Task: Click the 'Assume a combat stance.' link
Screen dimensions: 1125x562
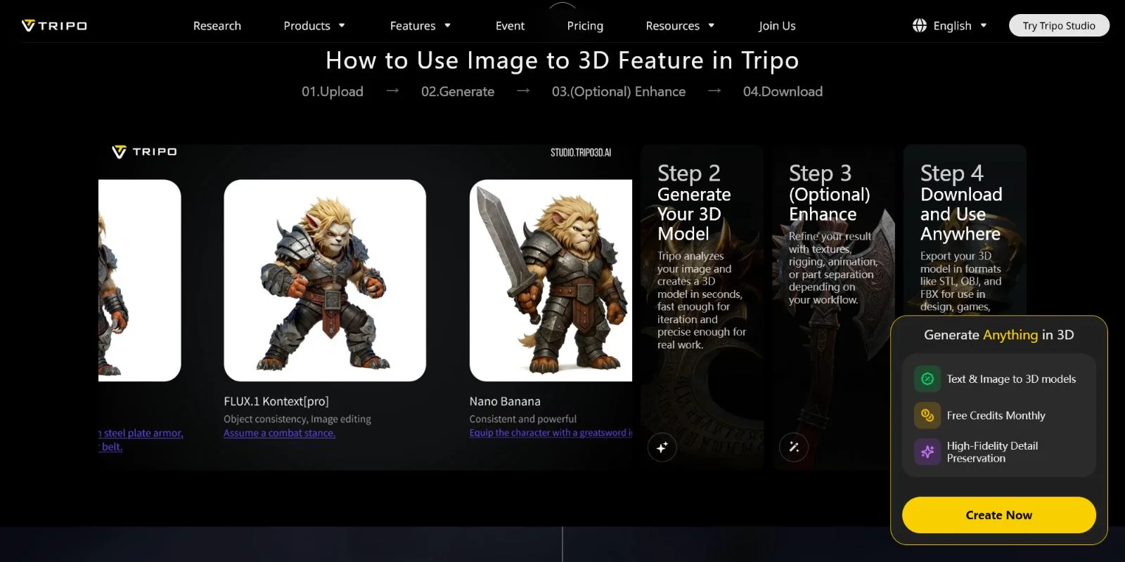Action: pos(279,433)
